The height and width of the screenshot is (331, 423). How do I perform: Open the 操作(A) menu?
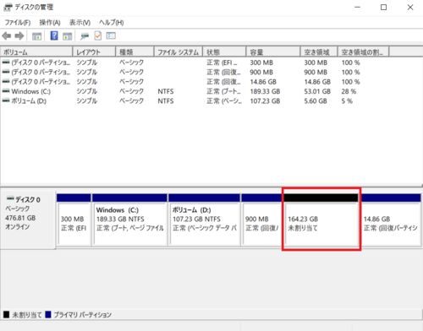click(50, 23)
